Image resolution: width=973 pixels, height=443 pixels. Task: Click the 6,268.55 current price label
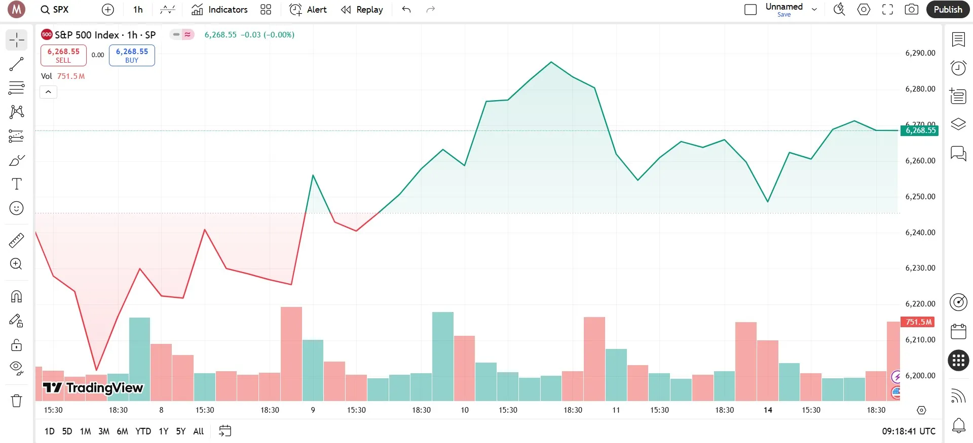click(x=920, y=130)
